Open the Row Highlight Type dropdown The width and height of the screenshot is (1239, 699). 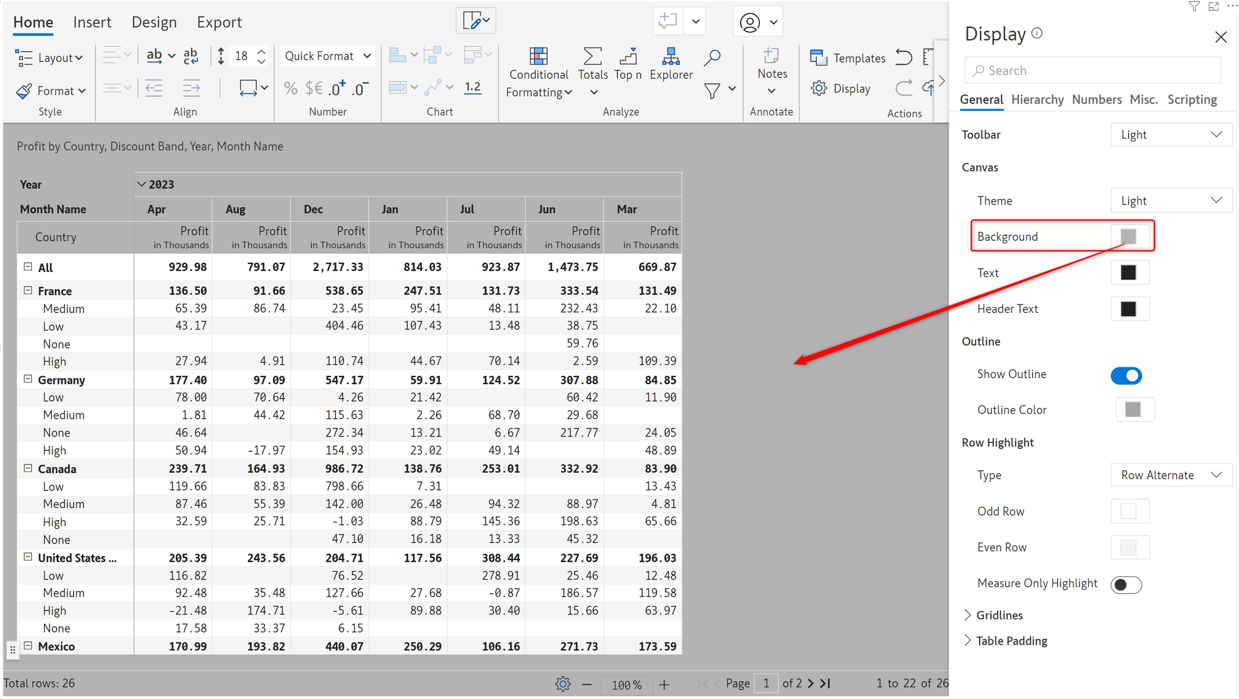pos(1170,475)
